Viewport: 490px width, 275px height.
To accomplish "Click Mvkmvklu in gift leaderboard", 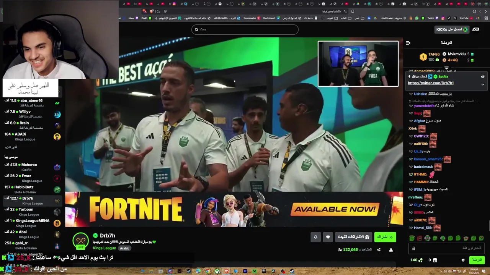I will click(457, 54).
